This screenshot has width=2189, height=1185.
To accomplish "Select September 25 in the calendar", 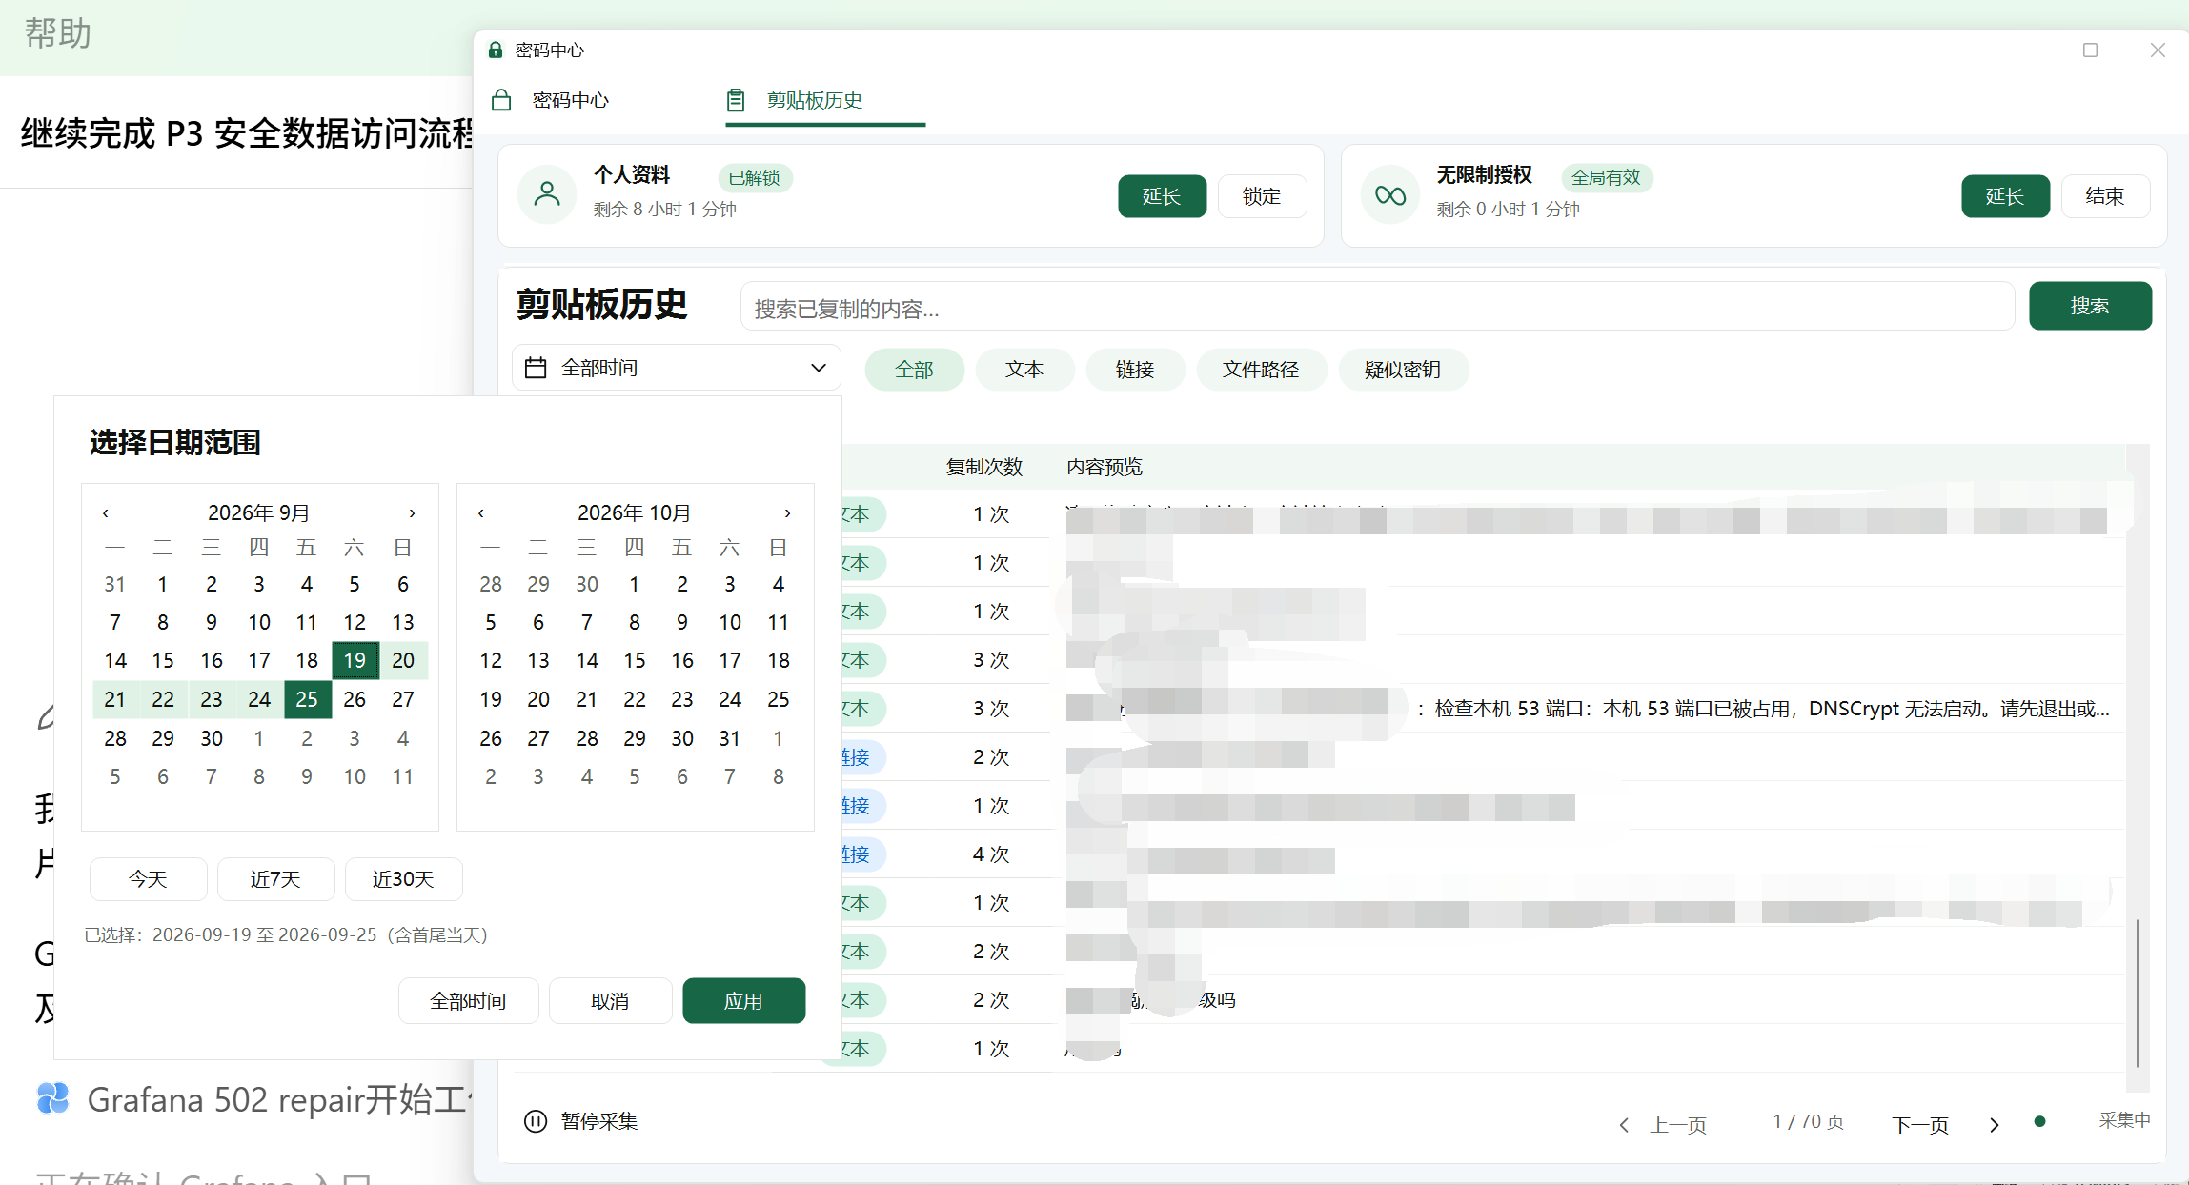I will 307,699.
